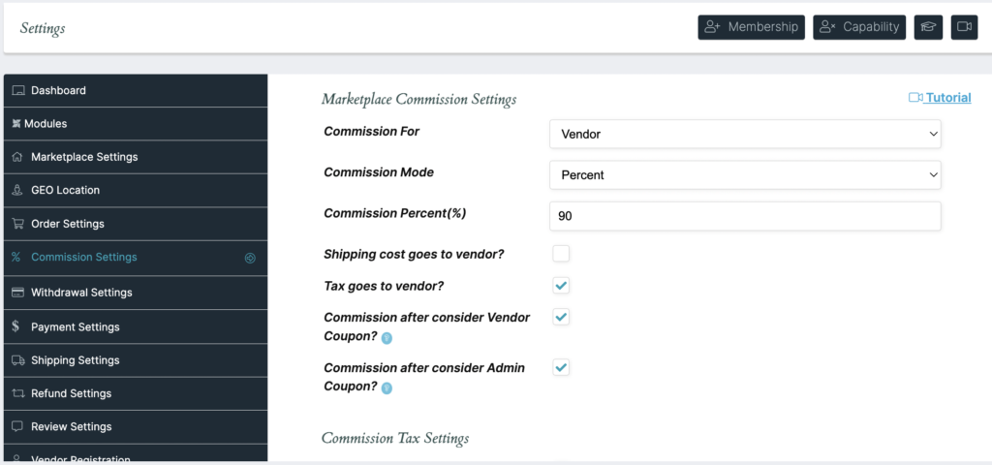Image resolution: width=992 pixels, height=465 pixels.
Task: Click the video camera icon button
Action: click(964, 27)
